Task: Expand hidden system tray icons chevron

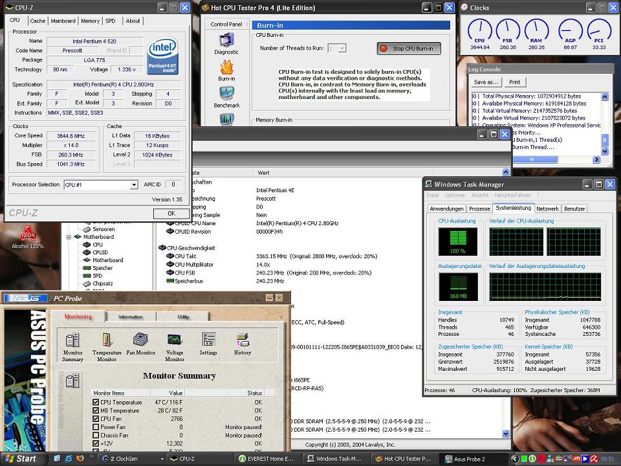Action: (x=514, y=458)
